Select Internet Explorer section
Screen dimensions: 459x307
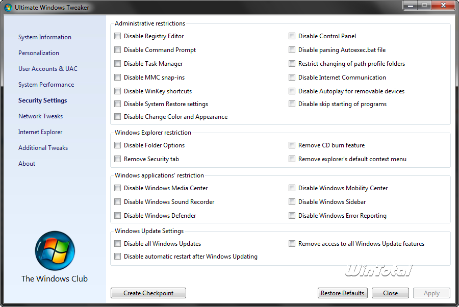40,132
